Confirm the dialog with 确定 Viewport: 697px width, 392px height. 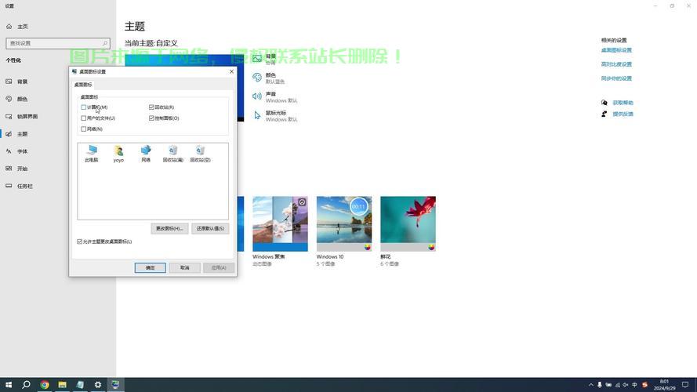pos(151,267)
